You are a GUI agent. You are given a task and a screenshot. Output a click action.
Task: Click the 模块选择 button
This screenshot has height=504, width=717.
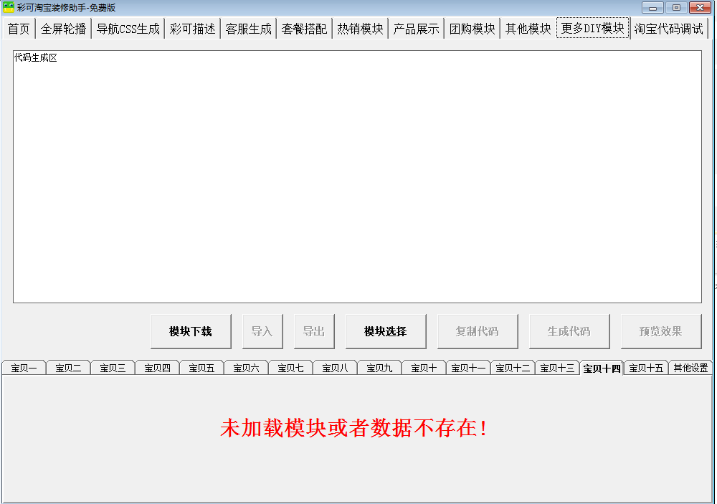click(x=386, y=331)
